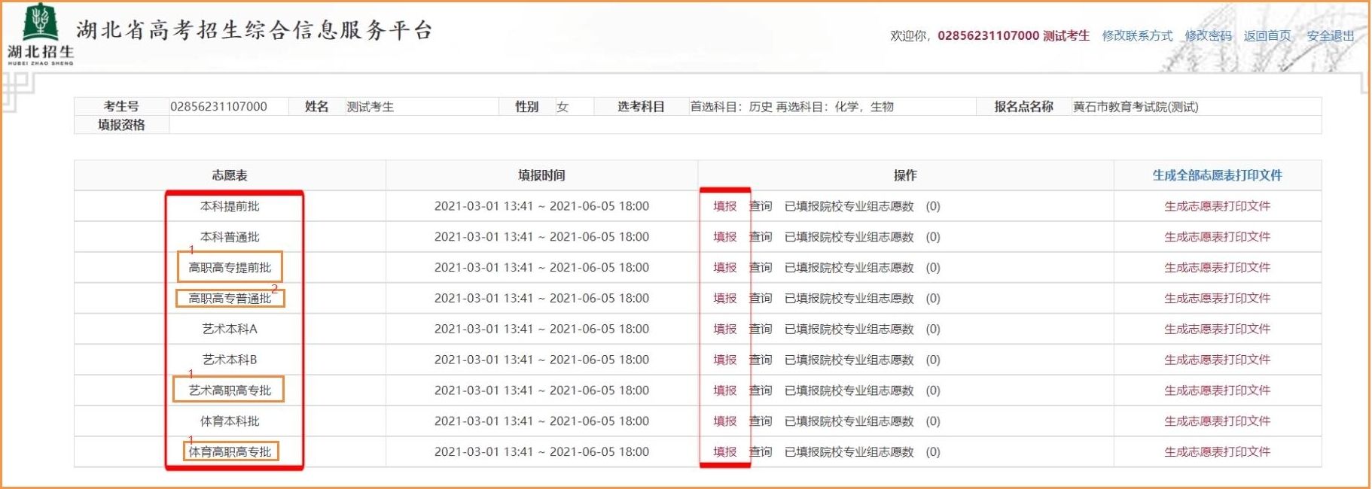Click 生成全部志愿表打印文件 header link

coord(1217,175)
